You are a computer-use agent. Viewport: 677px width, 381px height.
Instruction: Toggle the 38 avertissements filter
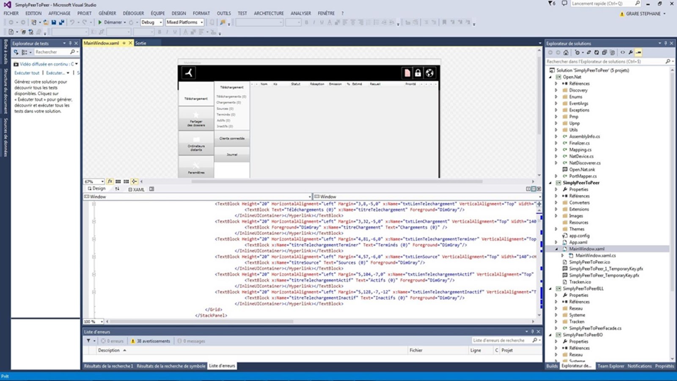pyautogui.click(x=150, y=341)
